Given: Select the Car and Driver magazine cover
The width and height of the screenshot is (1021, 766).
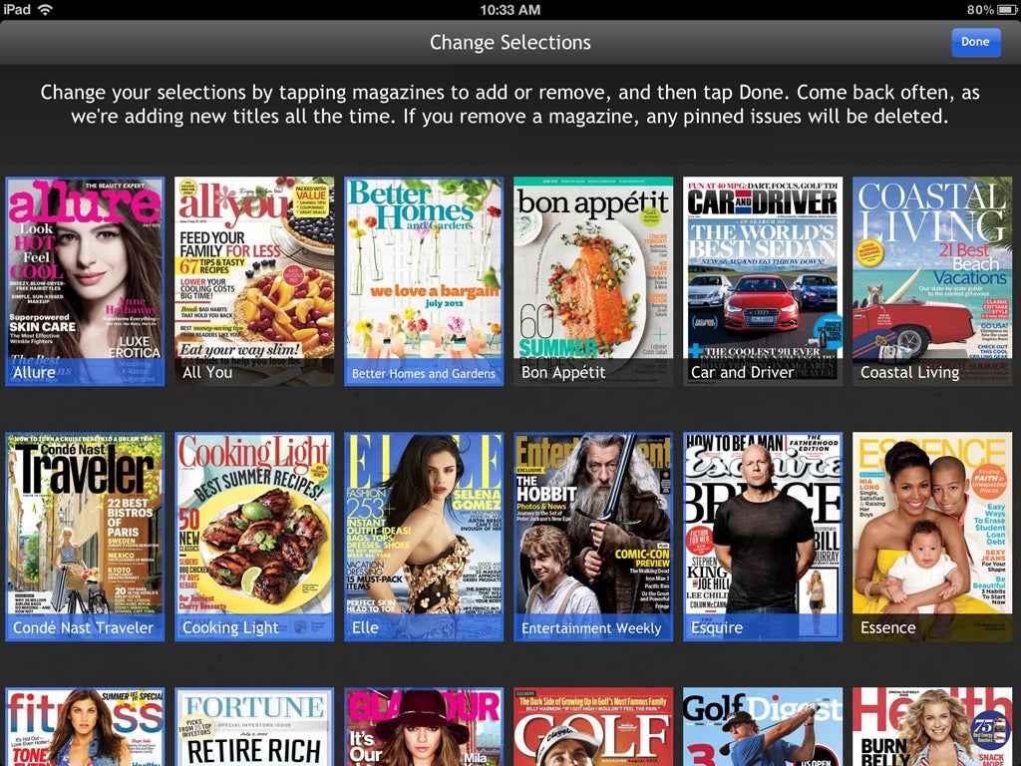Looking at the screenshot, I should pos(763,281).
